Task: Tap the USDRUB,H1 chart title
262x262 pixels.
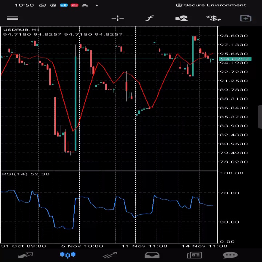Action: [x=21, y=29]
